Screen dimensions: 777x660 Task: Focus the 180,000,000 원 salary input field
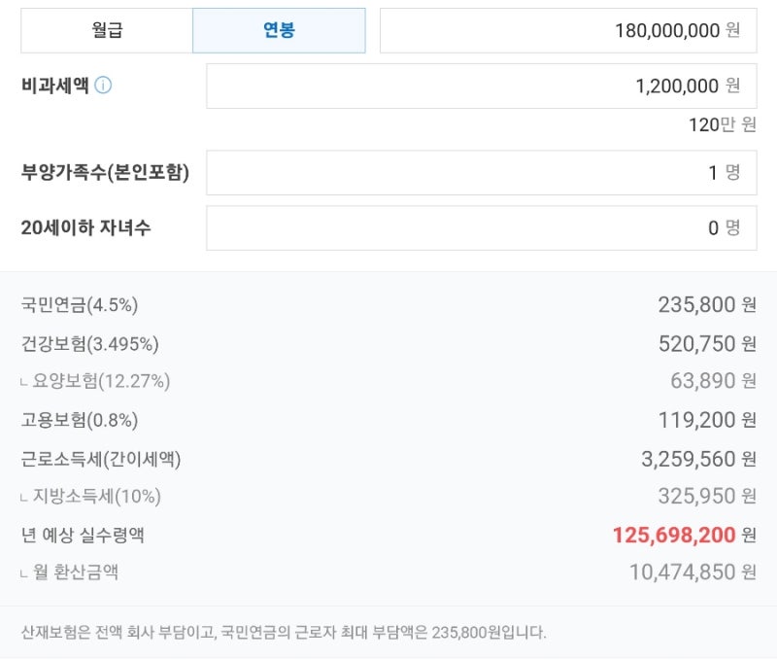[567, 30]
